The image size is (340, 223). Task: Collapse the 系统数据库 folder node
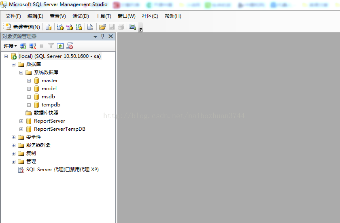coord(21,72)
